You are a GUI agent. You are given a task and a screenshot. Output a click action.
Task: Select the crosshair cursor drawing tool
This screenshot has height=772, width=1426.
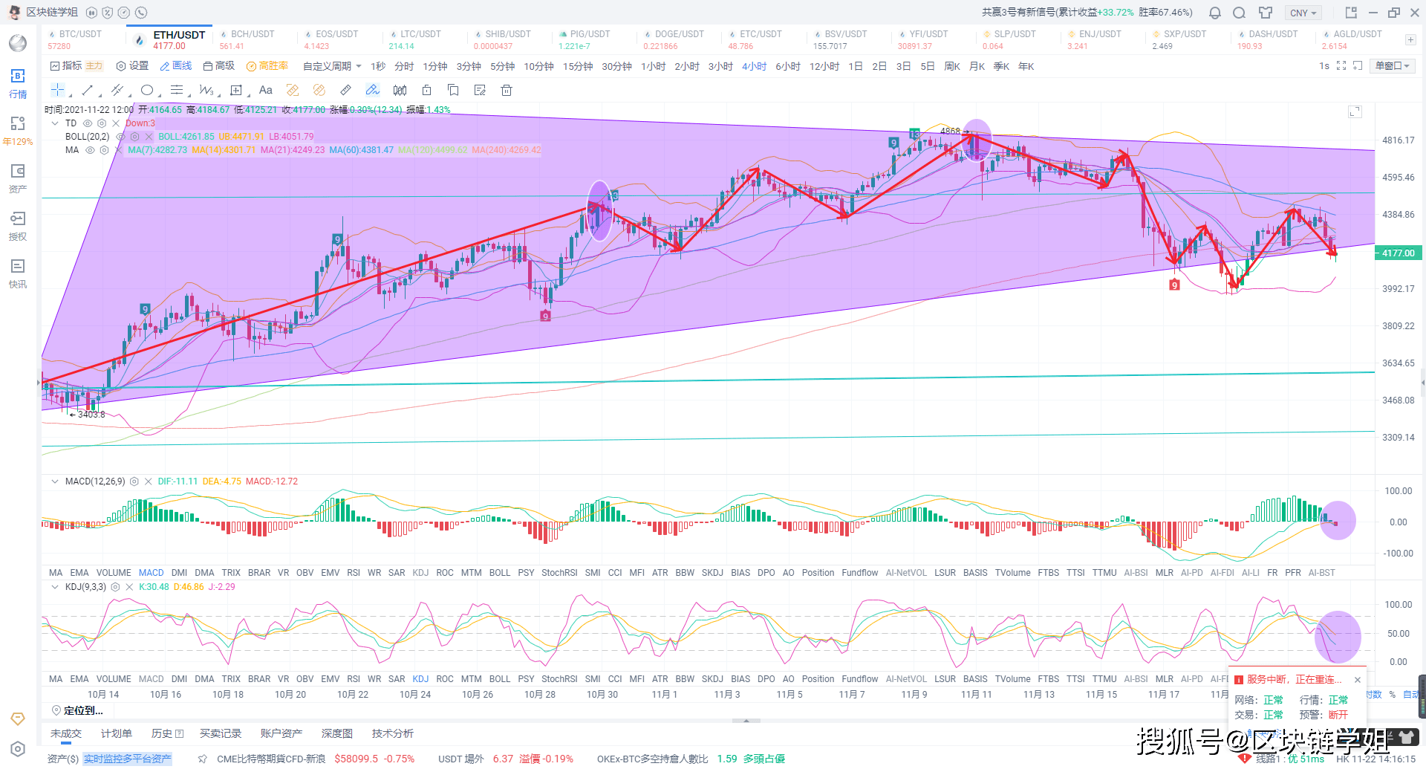pos(58,90)
